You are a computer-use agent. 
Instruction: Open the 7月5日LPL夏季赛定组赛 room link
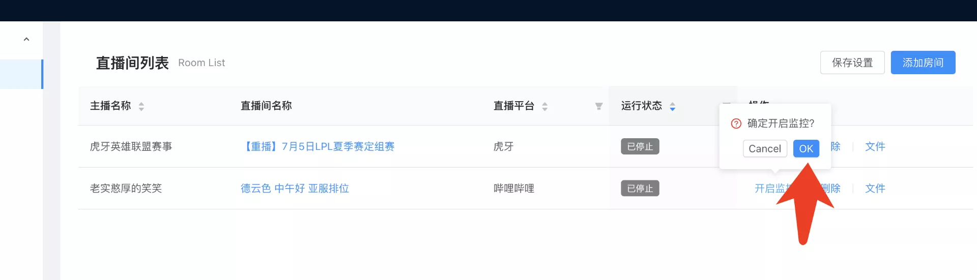318,146
